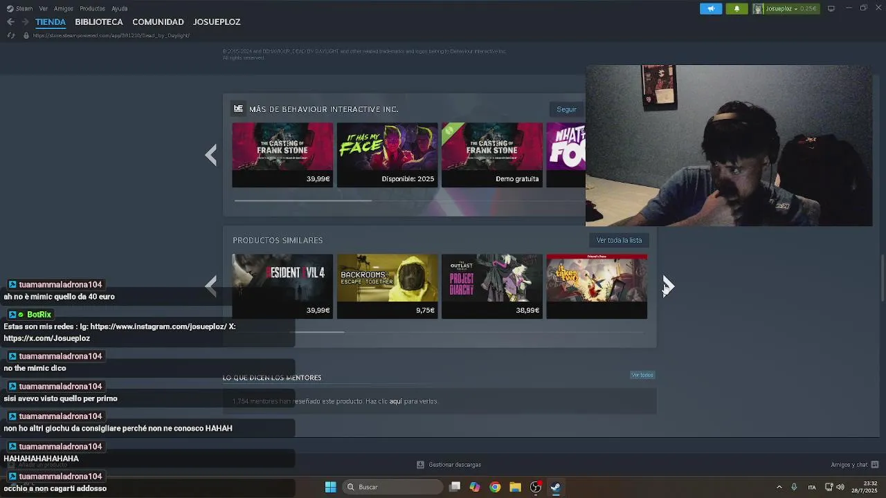Open The Casting of Frank Stone Demo gratuita

(492, 155)
